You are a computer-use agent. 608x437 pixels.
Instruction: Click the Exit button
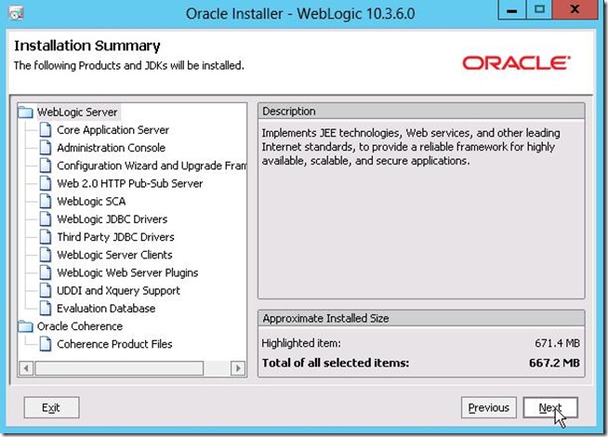point(51,407)
